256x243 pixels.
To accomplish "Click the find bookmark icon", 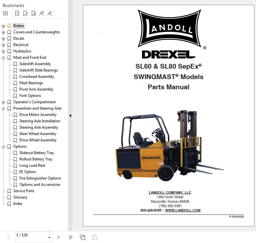I will click(x=34, y=13).
